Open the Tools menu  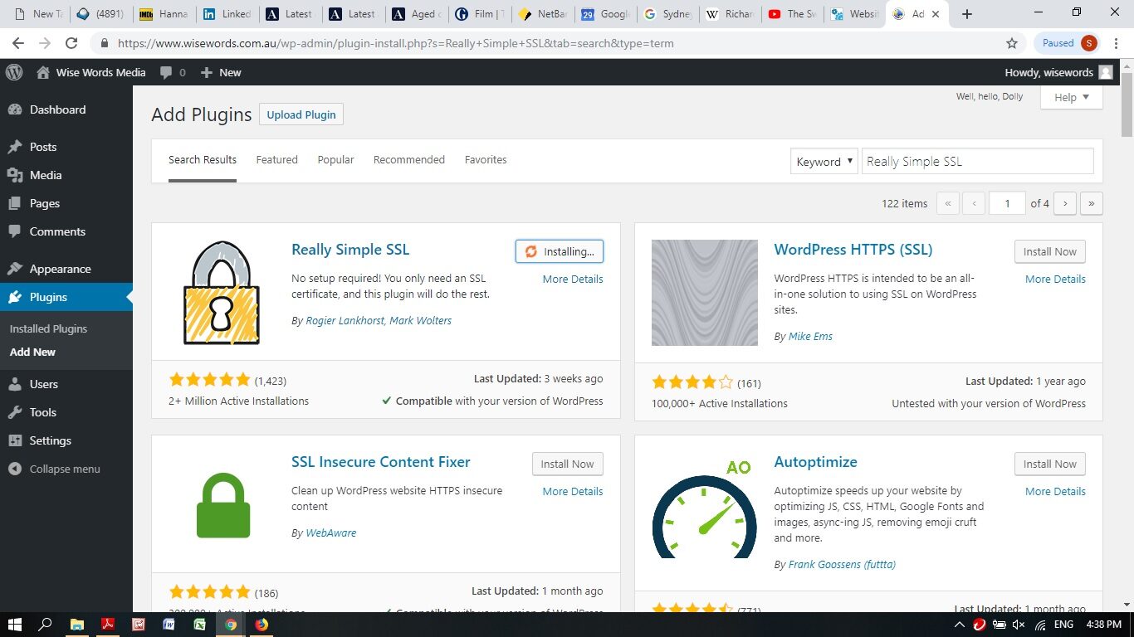click(x=43, y=412)
